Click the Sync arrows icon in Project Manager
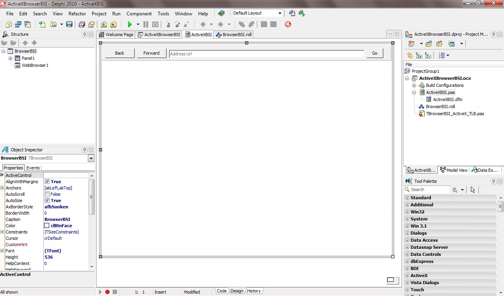 [410, 56]
